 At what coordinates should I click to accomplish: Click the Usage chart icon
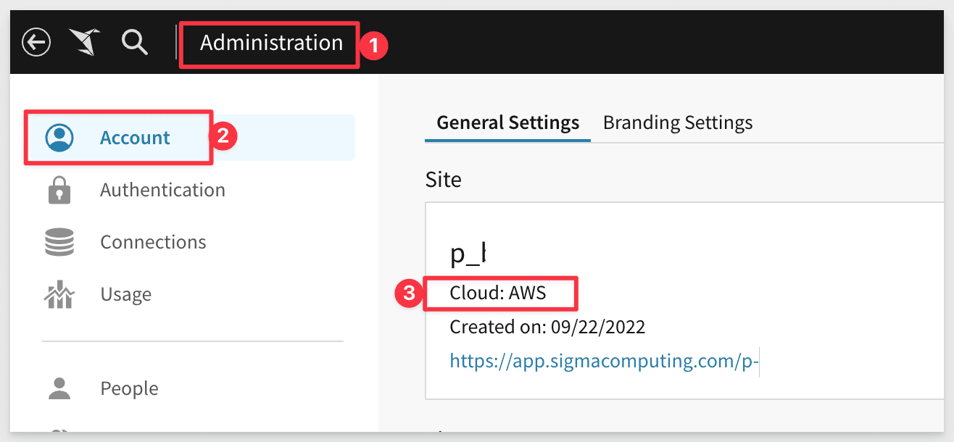(59, 293)
